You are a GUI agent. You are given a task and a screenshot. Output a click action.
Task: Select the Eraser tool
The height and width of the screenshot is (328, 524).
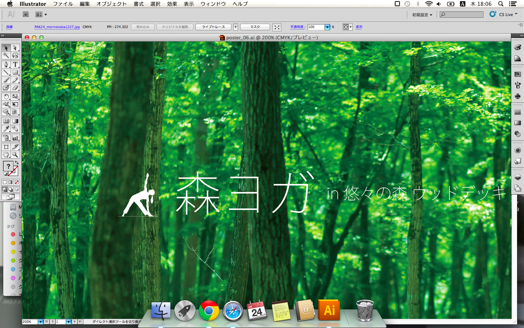click(15, 87)
